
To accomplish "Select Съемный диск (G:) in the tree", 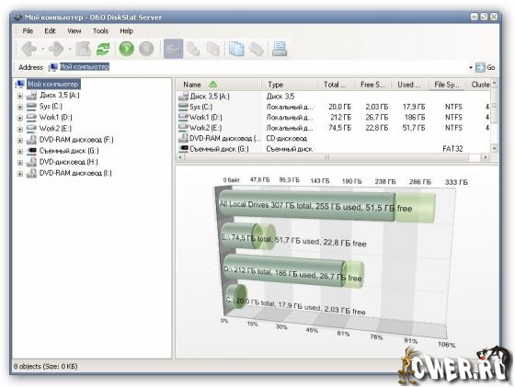I will [x=69, y=151].
